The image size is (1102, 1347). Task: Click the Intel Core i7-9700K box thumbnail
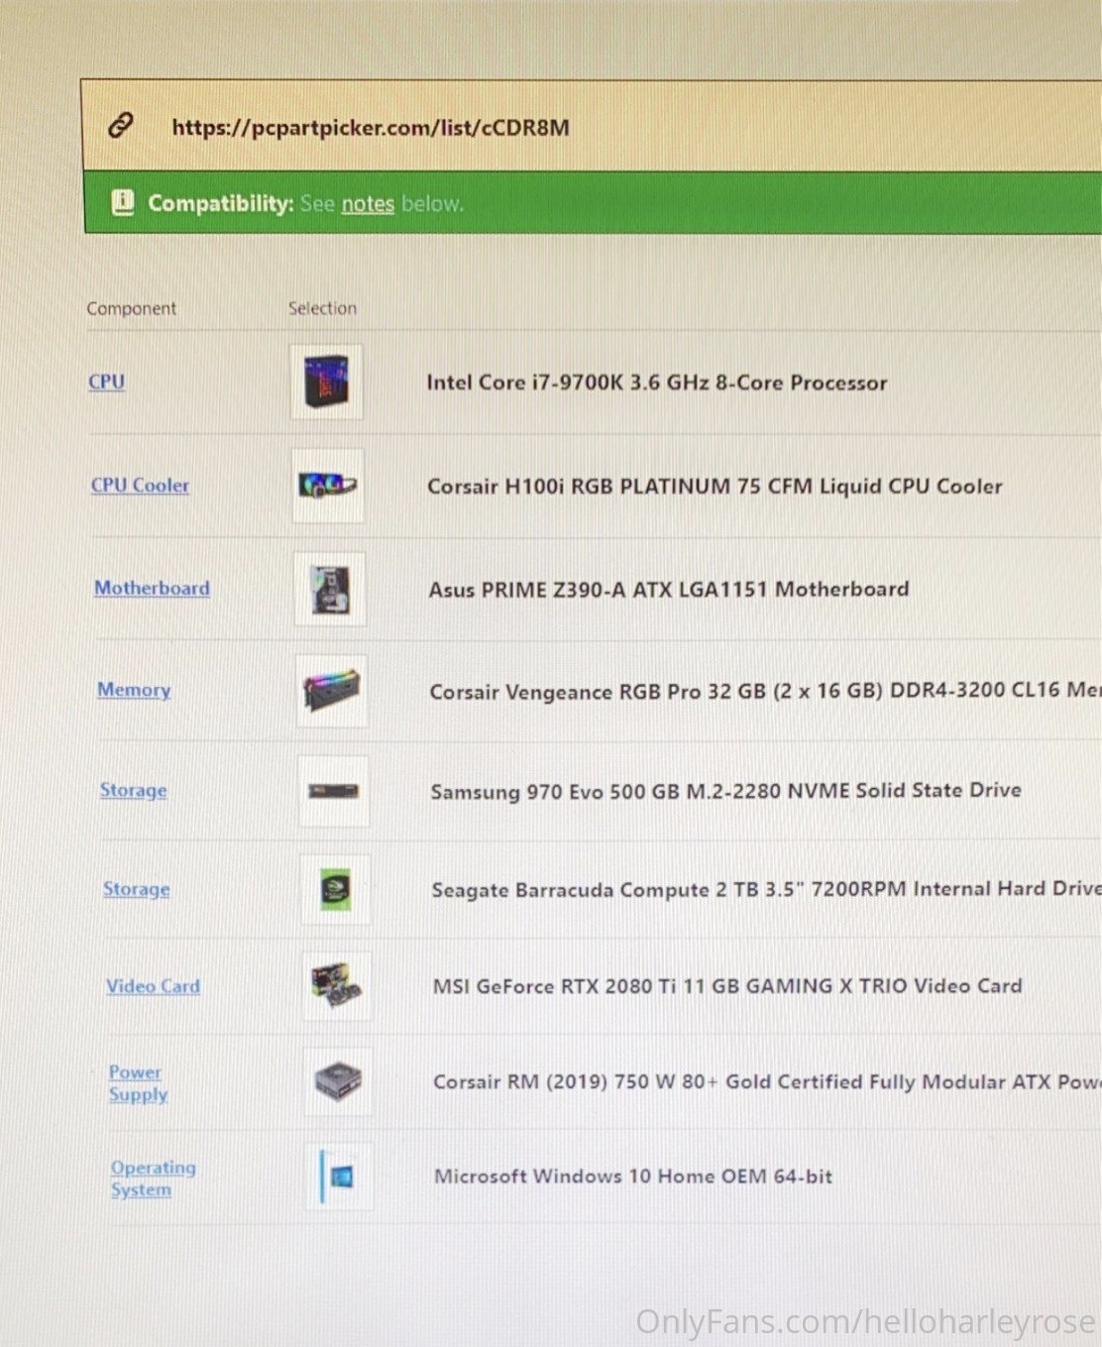327,383
